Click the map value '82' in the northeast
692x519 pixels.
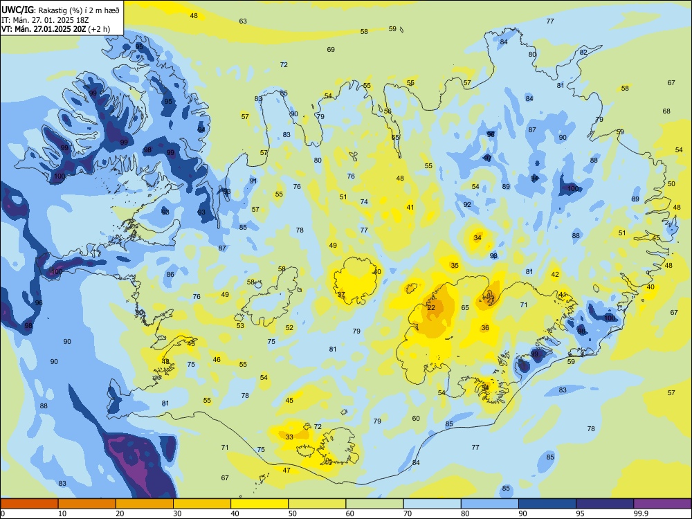tap(583, 52)
